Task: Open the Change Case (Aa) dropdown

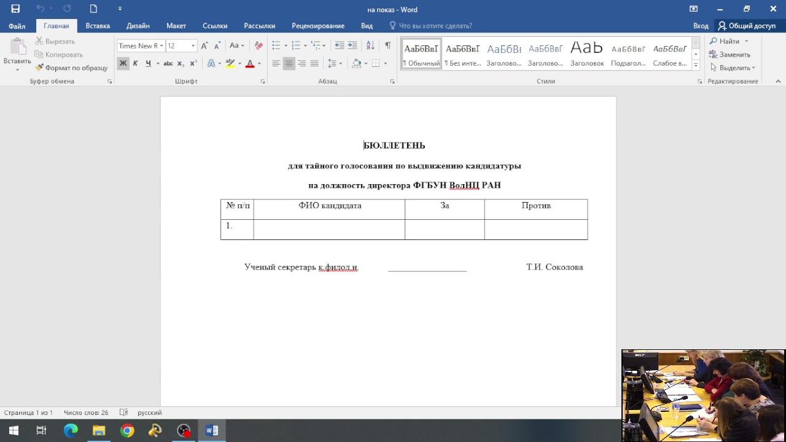Action: pos(236,45)
